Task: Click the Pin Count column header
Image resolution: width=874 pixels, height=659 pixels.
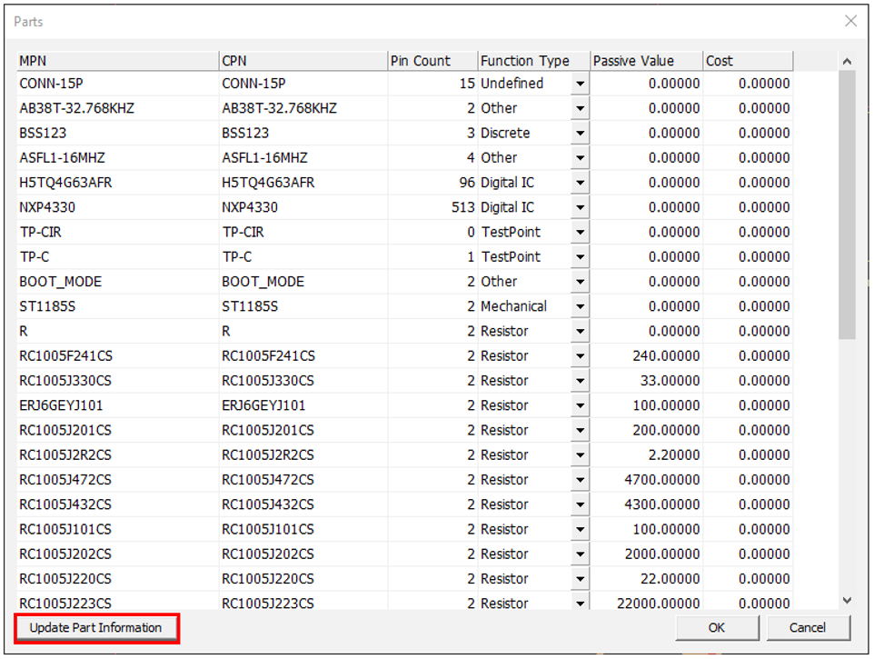Action: pos(432,61)
